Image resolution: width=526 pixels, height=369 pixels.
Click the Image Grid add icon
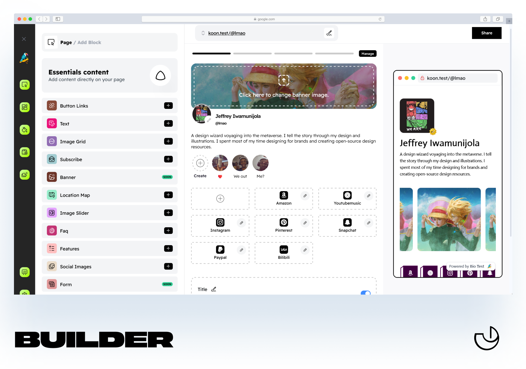(168, 141)
